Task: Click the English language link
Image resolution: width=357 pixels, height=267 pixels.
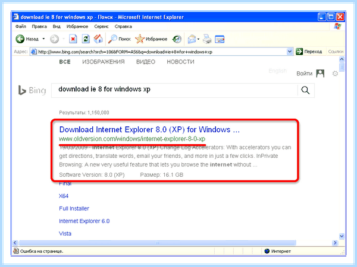Action: [x=277, y=71]
